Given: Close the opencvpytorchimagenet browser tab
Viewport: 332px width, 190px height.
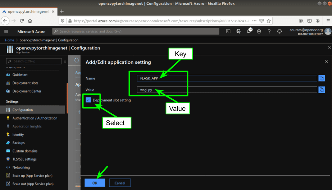Looking at the screenshot, I should 53,12.
